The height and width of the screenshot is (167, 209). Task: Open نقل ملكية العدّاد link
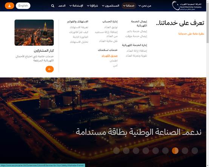tap(108, 41)
